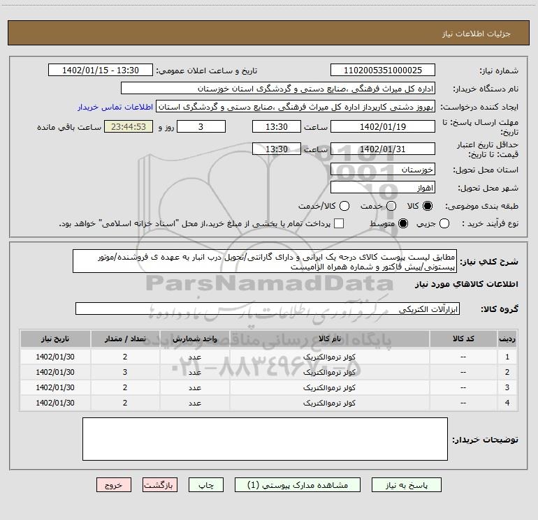The width and height of the screenshot is (538, 520).
Task: Click the بازگشت back button
Action: [160, 485]
